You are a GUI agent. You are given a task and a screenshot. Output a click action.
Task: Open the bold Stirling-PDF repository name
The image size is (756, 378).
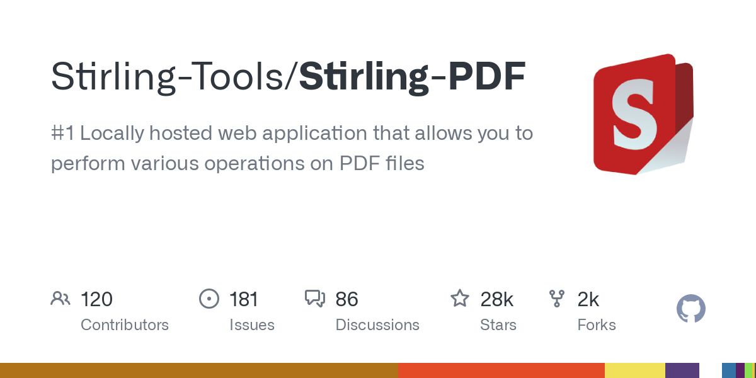(412, 77)
